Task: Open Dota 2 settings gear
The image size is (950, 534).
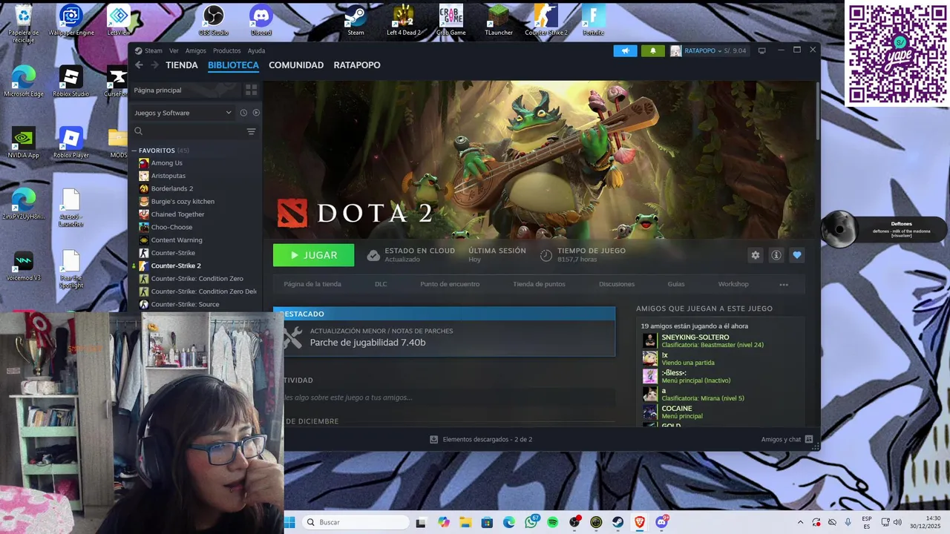Action: coord(756,255)
